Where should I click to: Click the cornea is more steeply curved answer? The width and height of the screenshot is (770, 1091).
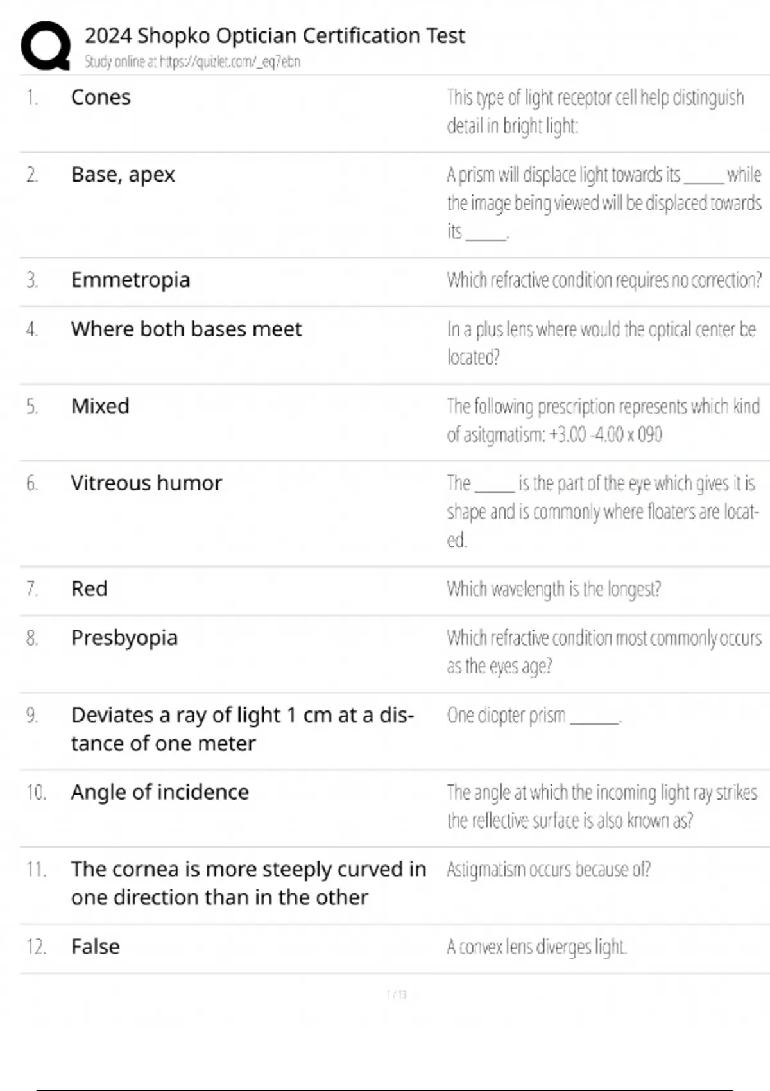click(248, 883)
